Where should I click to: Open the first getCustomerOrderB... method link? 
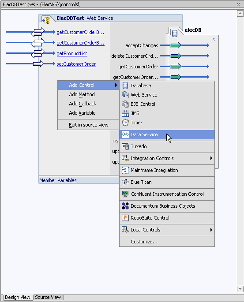tap(81, 32)
